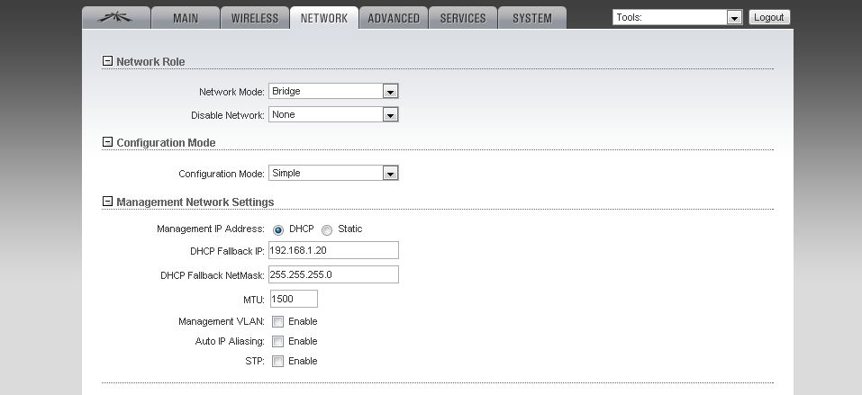862x395 pixels.
Task: Open the ADVANCED tab
Action: point(393,18)
